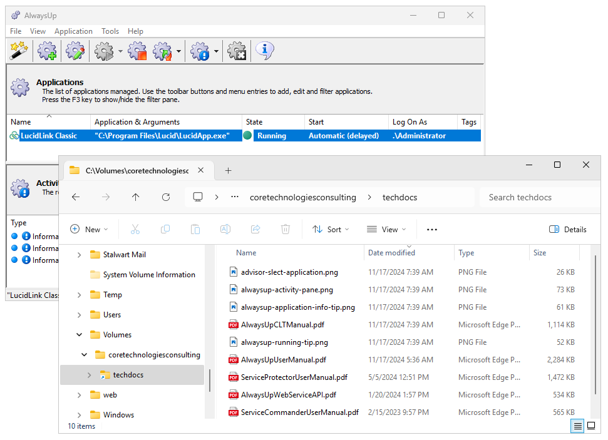
Task: Click the Application & Arguments column header
Action: [166, 121]
